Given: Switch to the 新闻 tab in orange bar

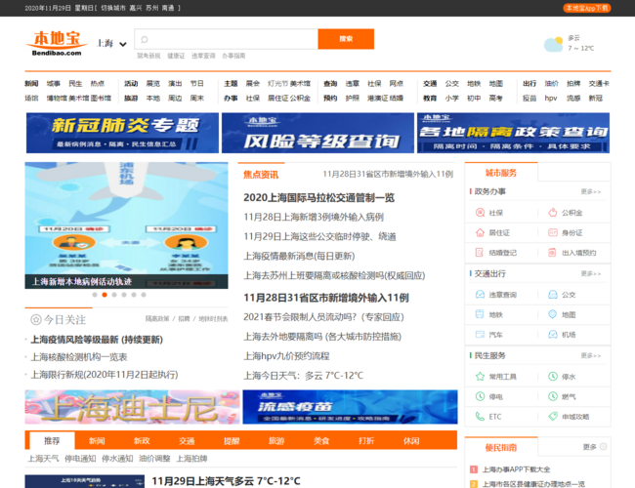Looking at the screenshot, I should coord(97,440).
